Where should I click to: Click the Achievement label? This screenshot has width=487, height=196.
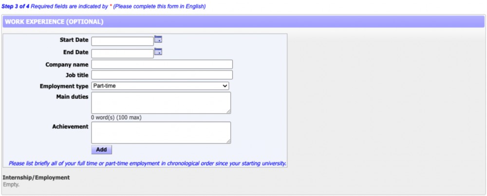point(70,126)
